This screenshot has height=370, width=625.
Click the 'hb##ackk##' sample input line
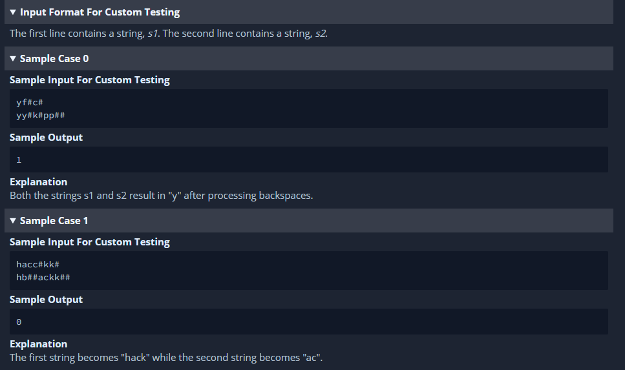(43, 278)
